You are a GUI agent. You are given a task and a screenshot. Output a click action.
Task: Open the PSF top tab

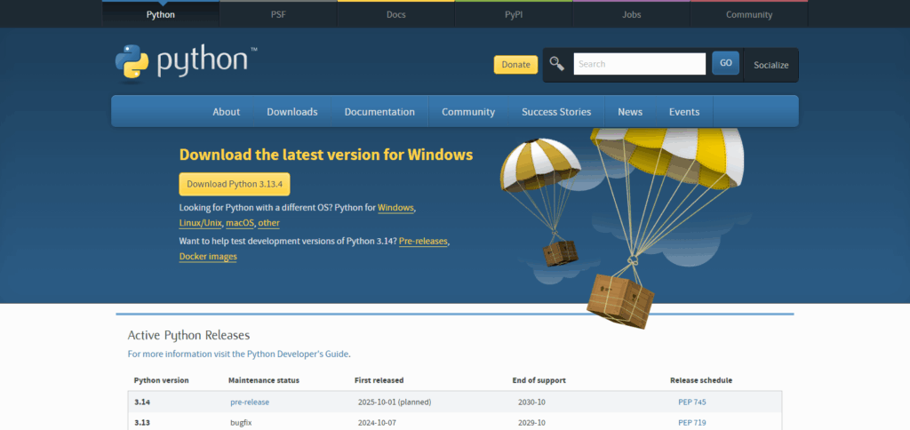pyautogui.click(x=278, y=14)
